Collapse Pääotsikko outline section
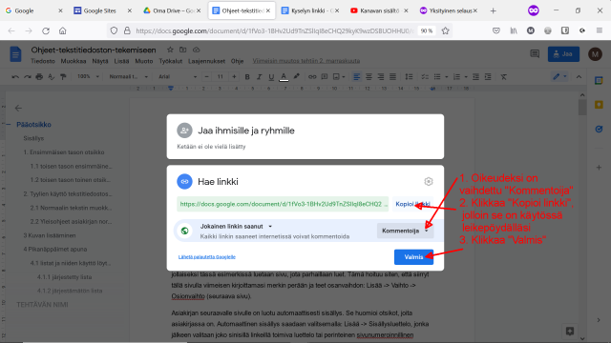Screen dimensions: 611x343 pos(9,125)
